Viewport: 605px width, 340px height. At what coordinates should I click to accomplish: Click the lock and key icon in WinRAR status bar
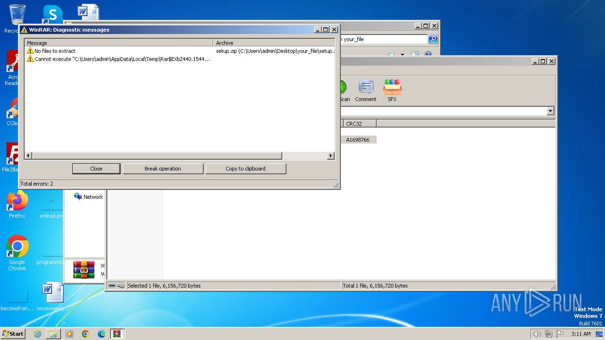pyautogui.click(x=116, y=286)
